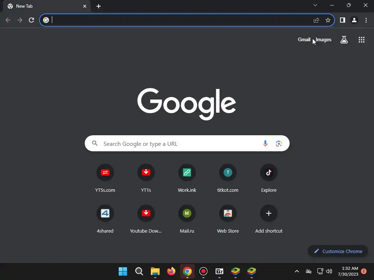Open the Web Store shortcut
The height and width of the screenshot is (280, 374).
click(228, 219)
